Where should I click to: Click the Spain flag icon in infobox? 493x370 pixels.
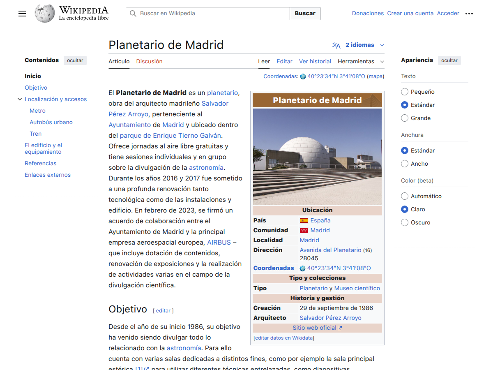(303, 220)
